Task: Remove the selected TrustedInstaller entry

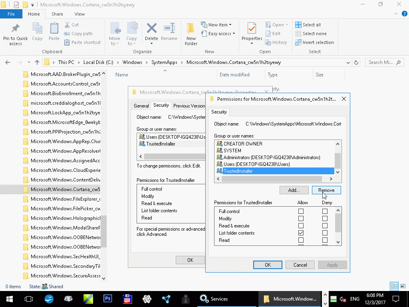Action: [x=326, y=190]
